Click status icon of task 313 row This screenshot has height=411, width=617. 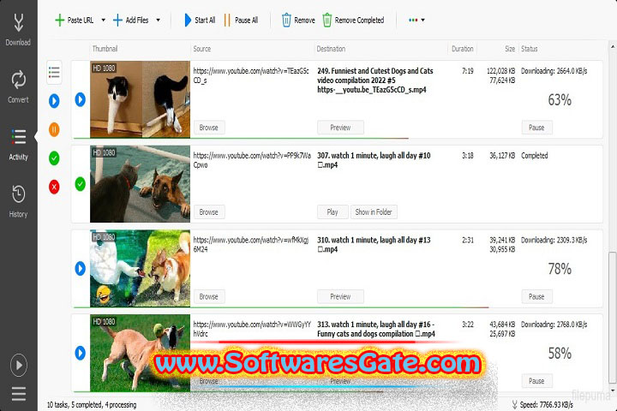click(x=81, y=353)
